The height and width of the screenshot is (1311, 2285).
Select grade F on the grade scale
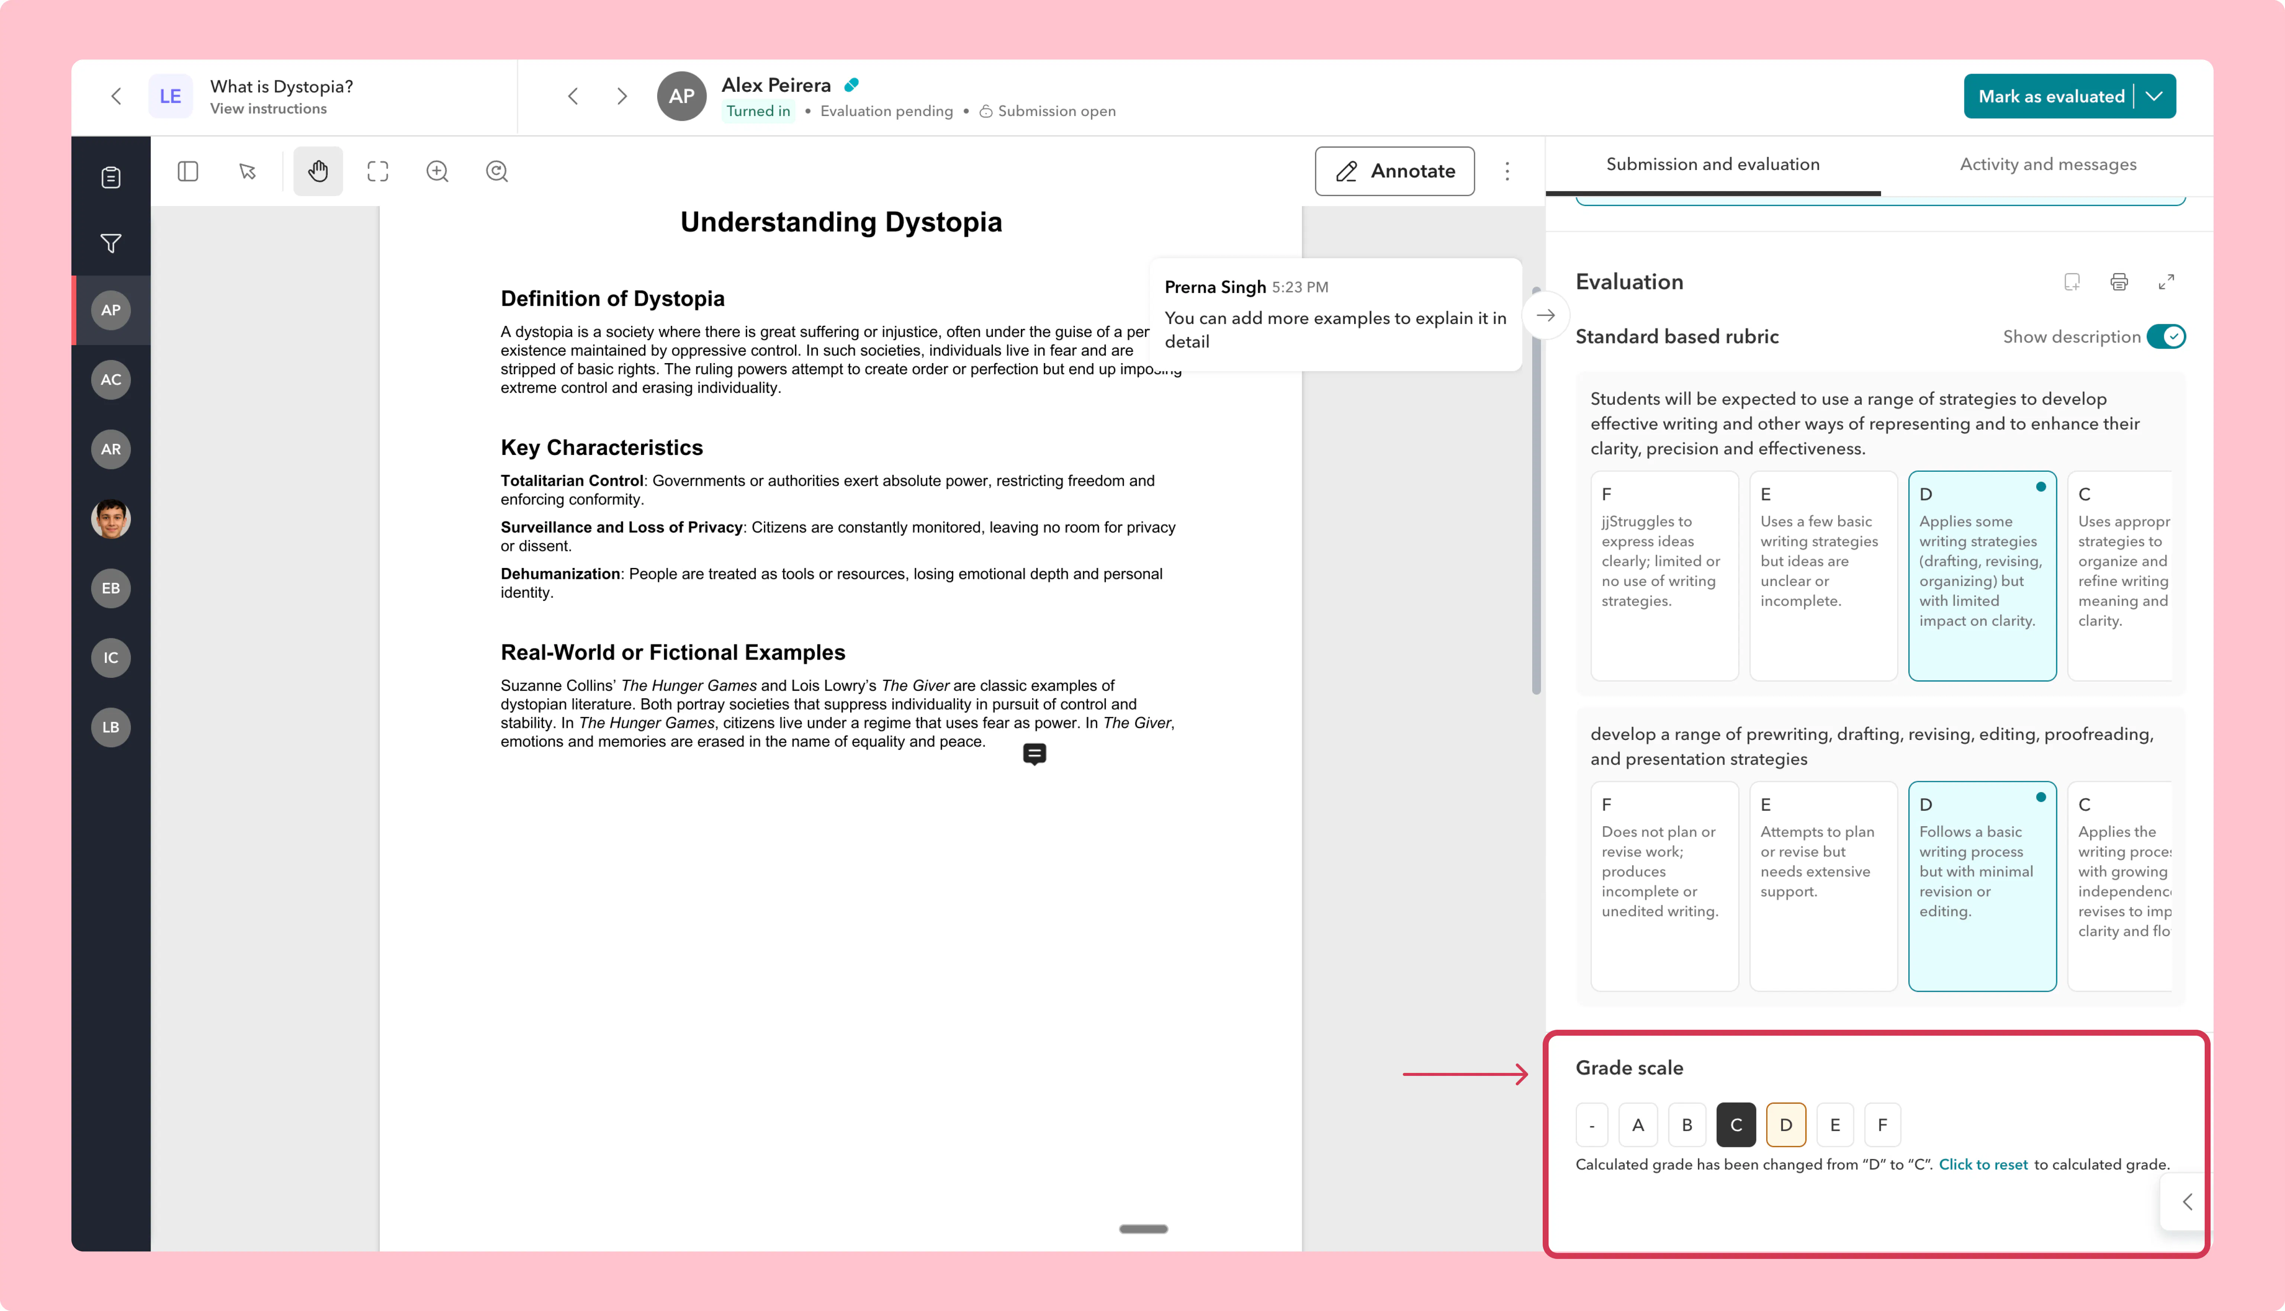pyautogui.click(x=1883, y=1125)
